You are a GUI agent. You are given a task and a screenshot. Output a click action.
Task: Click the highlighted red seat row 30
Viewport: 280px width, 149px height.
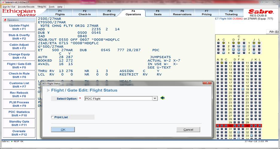pyautogui.click(x=239, y=126)
